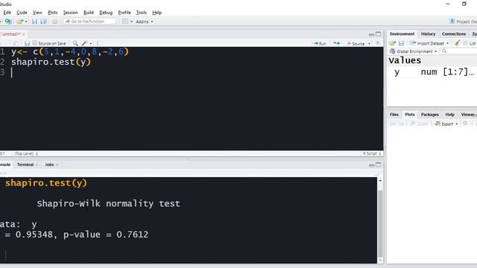477x268 pixels.
Task: Minimize the console pane
Action: (x=371, y=165)
